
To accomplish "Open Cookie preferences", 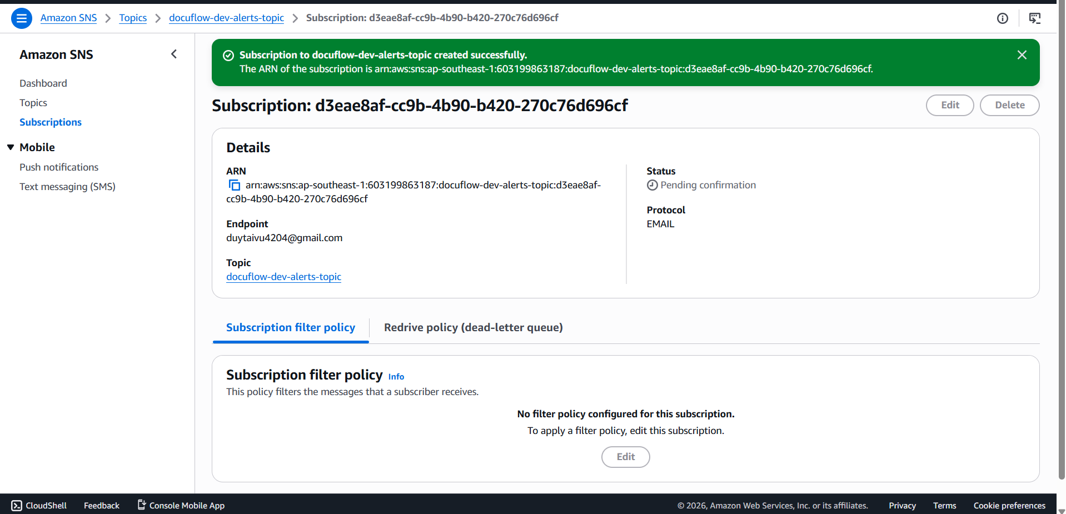I will (x=1009, y=505).
